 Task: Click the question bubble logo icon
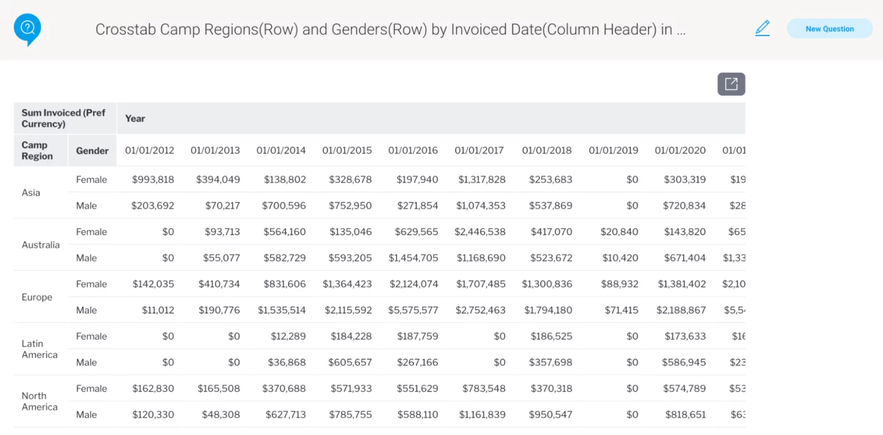tap(28, 29)
